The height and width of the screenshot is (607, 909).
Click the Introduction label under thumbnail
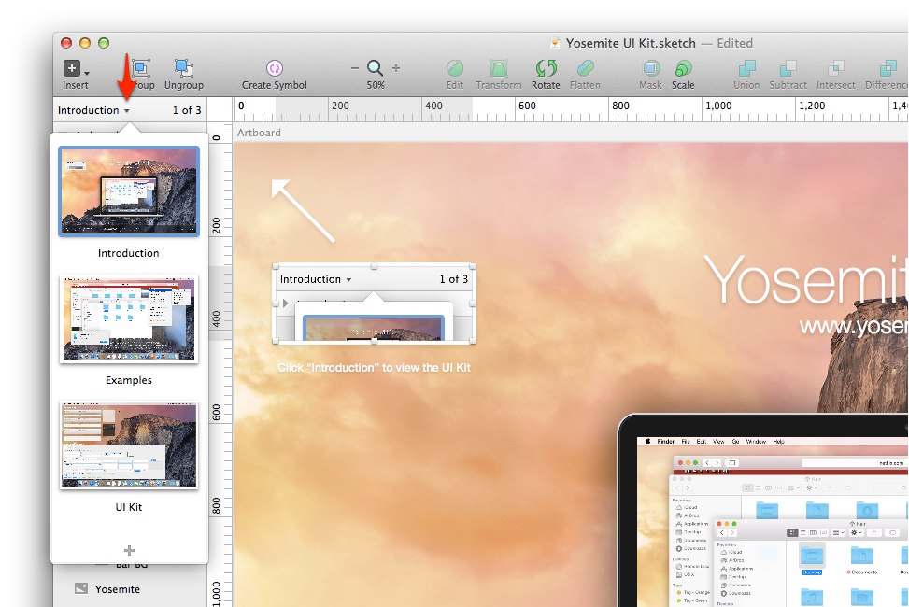click(x=128, y=253)
